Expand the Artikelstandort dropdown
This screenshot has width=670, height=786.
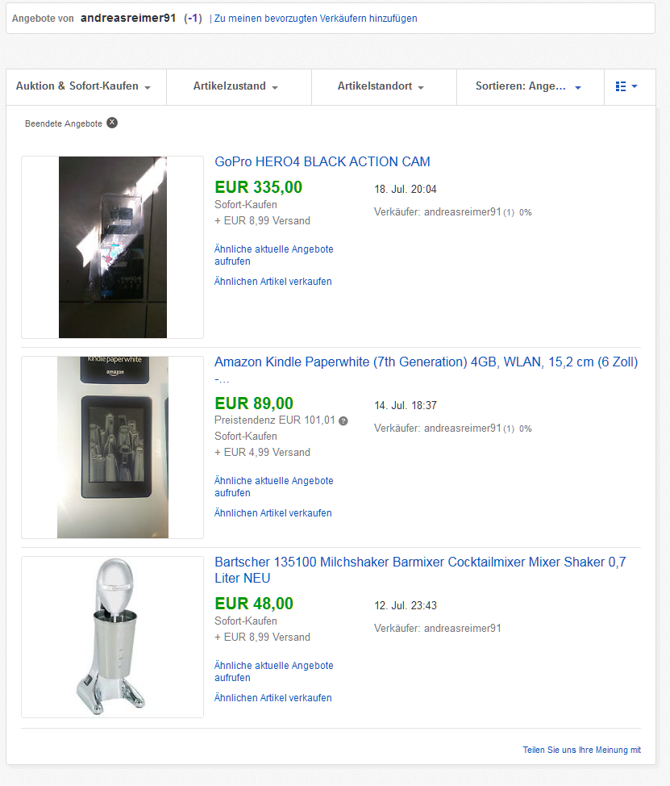pyautogui.click(x=381, y=86)
